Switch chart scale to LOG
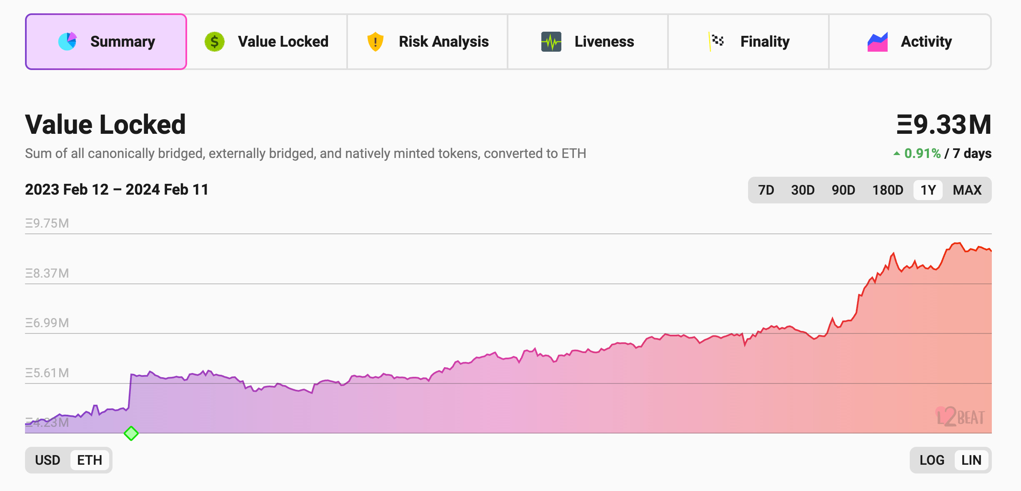Viewport: 1021px width, 491px height. pyautogui.click(x=932, y=460)
